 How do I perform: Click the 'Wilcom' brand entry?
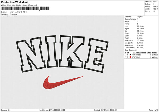pyautogui.click(x=155, y=57)
